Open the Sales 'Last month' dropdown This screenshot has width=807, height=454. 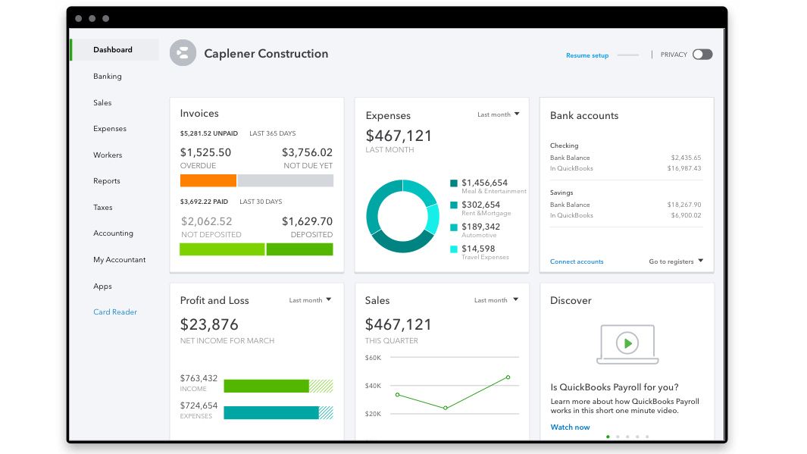[x=496, y=300]
